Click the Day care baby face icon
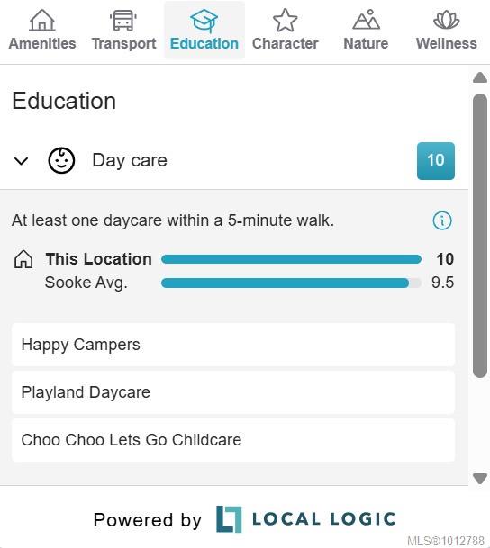The image size is (490, 548). [61, 160]
